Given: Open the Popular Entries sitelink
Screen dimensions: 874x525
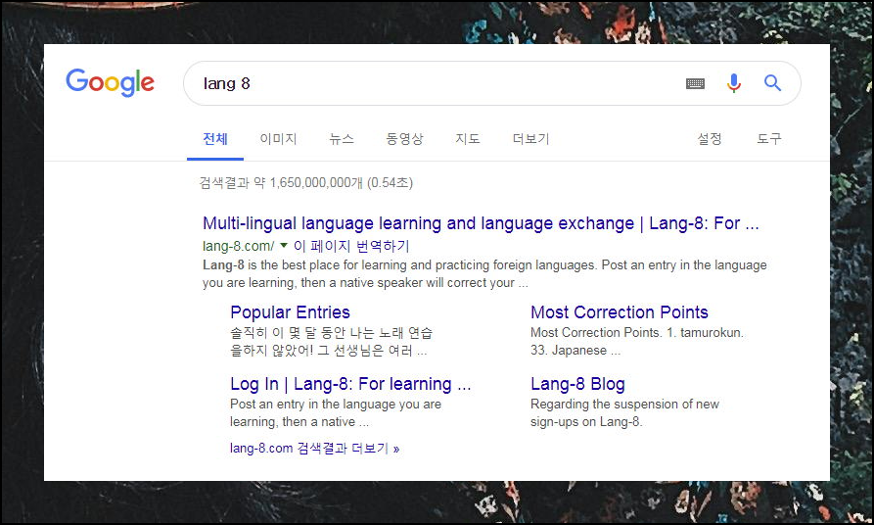Looking at the screenshot, I should click(290, 311).
